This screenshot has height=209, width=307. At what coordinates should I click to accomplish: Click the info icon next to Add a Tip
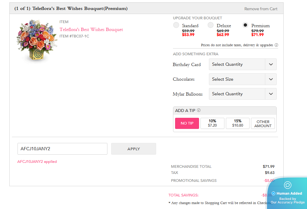(199, 110)
